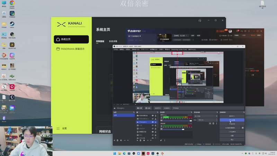The image size is (277, 156).
Task: Open scene filters in the OBS scenes toolbar
Action: pyautogui.click(x=121, y=140)
